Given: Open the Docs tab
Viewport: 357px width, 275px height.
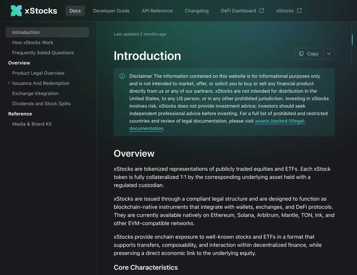Looking at the screenshot, I should [75, 11].
